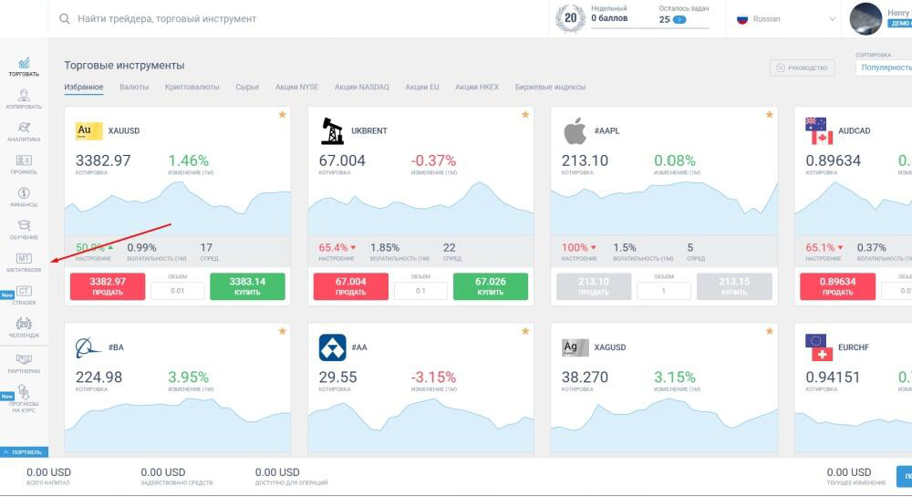Expand the Портфель bottom panel

[x=24, y=451]
